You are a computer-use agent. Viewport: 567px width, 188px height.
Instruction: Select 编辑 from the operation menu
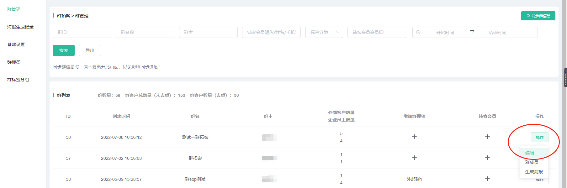click(530, 153)
